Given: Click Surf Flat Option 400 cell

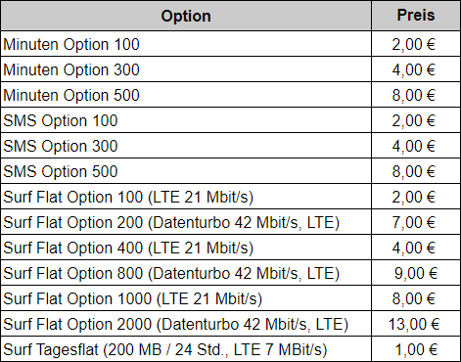Looking at the screenshot, I should 186,248.
